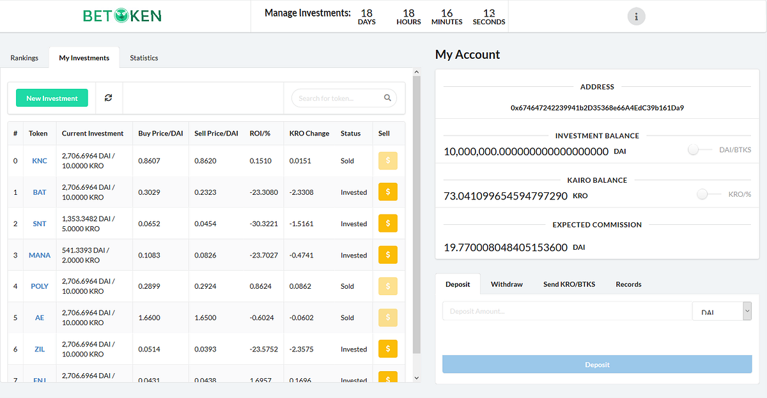Open the SNT token link
The width and height of the screenshot is (767, 398).
coord(40,224)
